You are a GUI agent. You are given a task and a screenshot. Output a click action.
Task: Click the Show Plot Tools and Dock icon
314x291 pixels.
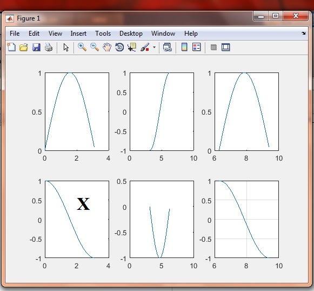click(x=226, y=47)
